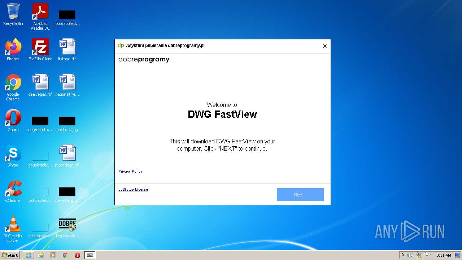Select the itstone.rtf document icon
The height and width of the screenshot is (260, 462).
tap(67, 49)
